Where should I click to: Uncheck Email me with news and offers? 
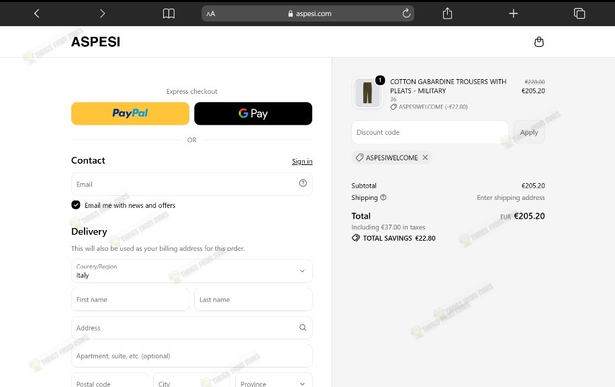coord(76,205)
